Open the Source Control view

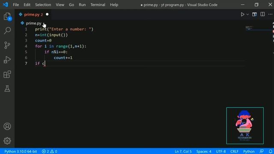coord(7,45)
